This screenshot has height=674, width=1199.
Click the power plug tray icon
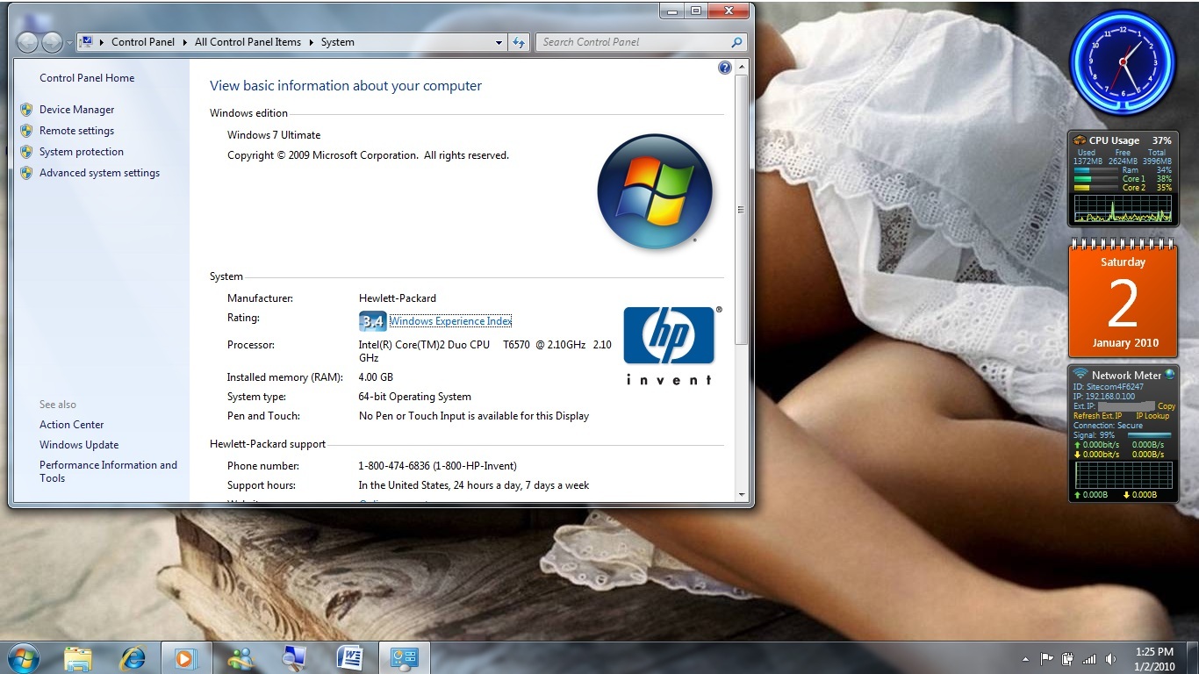(1068, 658)
